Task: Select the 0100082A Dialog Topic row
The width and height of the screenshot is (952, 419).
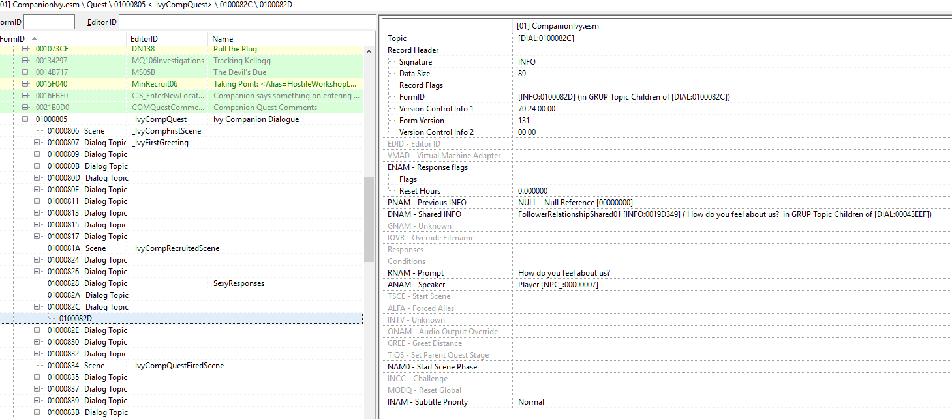Action: coord(181,295)
